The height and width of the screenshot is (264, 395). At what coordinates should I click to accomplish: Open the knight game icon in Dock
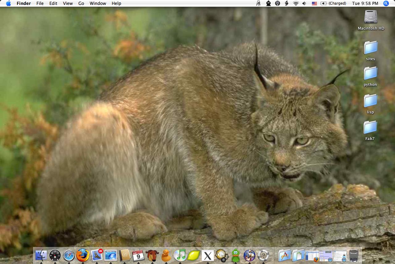click(249, 255)
